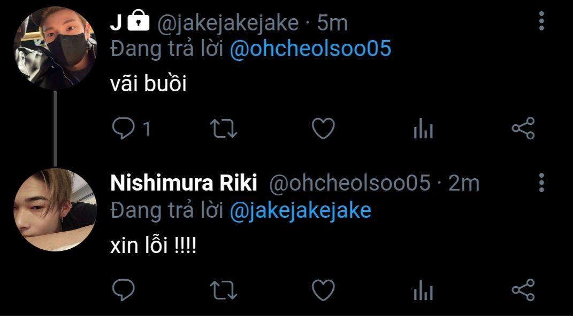Open the more options menu on Riki's tweet
This screenshot has width=573, height=316.
coord(541,183)
